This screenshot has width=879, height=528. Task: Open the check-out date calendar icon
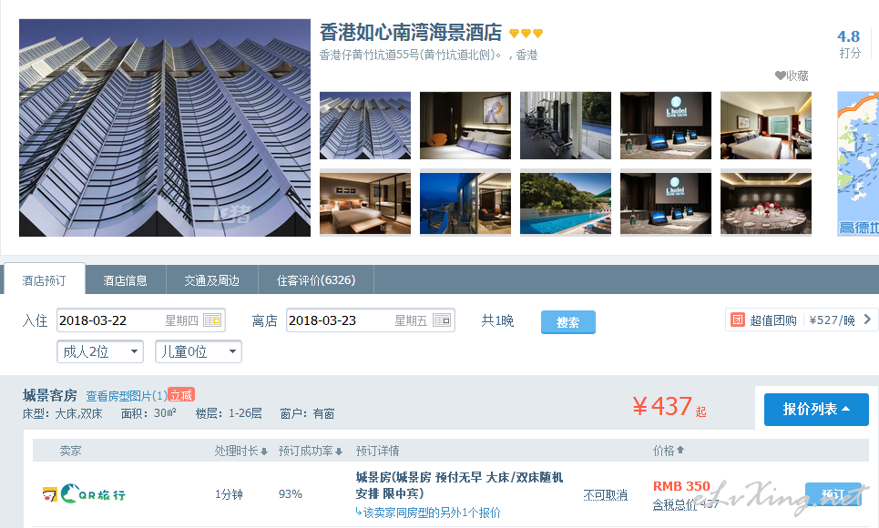click(442, 320)
